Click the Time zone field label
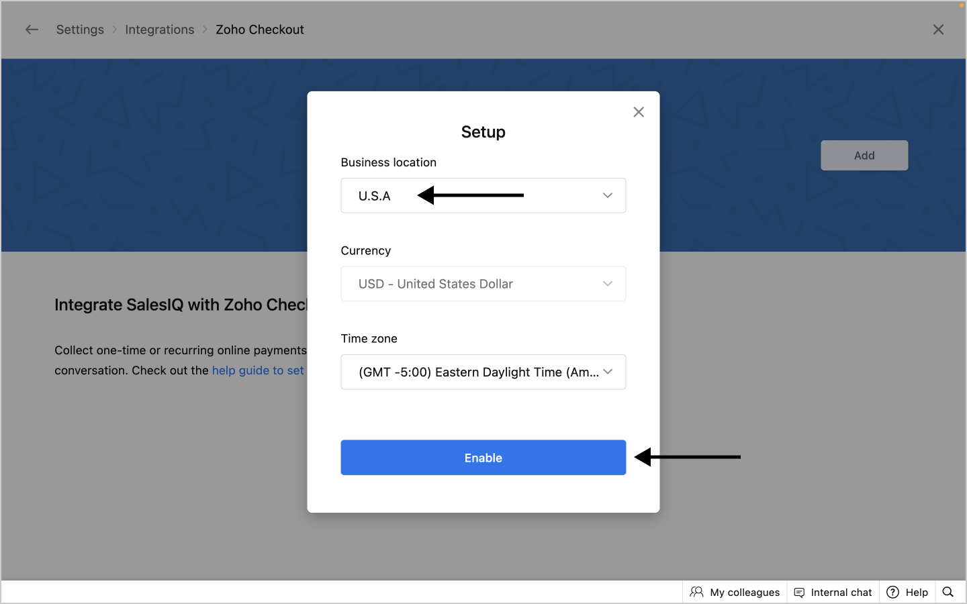The image size is (967, 604). click(369, 339)
